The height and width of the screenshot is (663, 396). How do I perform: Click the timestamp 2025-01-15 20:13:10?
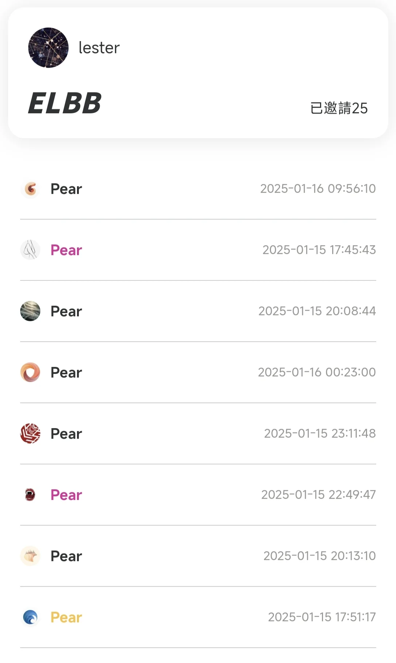pos(319,556)
